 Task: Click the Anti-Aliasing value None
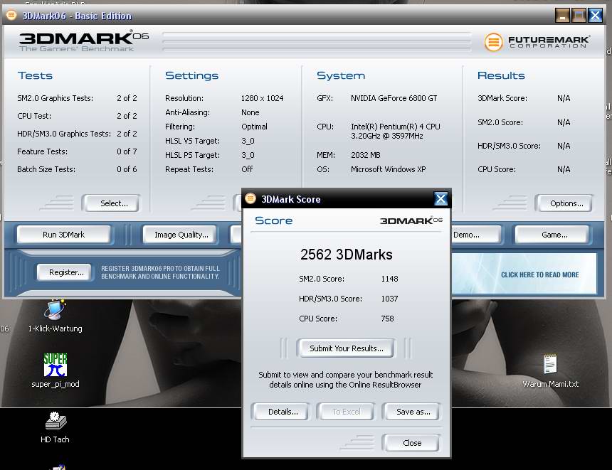(250, 112)
